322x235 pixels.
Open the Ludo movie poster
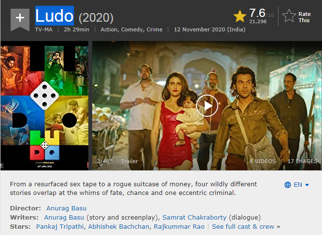(x=44, y=106)
